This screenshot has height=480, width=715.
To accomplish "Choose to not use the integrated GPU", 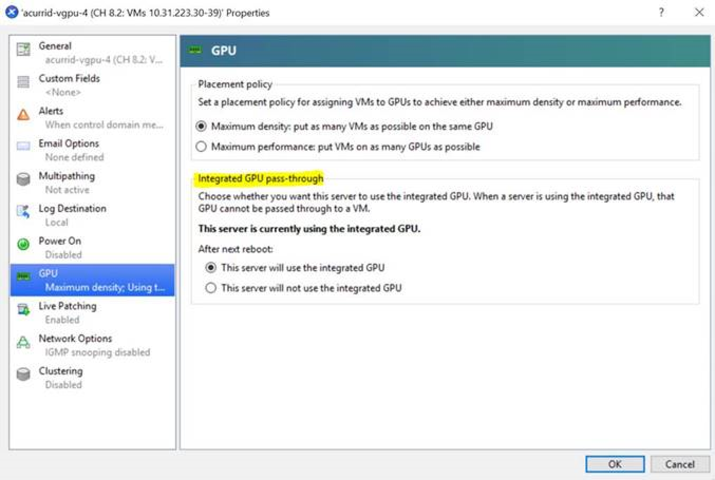I will pos(211,287).
